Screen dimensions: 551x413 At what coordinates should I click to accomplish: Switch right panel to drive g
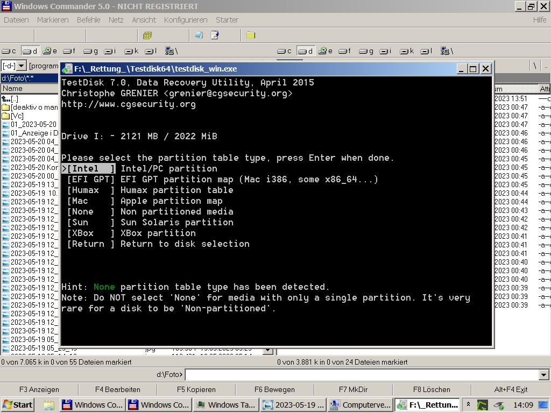pos(366,51)
